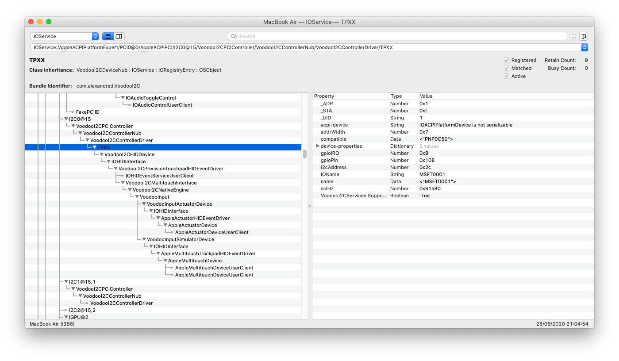The image size is (619, 361).
Task: Toggle the inspector sidebar button
Action: point(584,36)
